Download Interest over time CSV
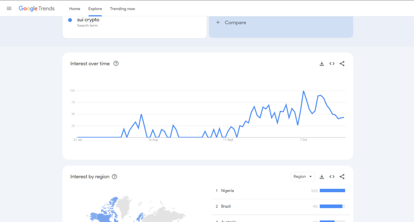 pyautogui.click(x=321, y=63)
